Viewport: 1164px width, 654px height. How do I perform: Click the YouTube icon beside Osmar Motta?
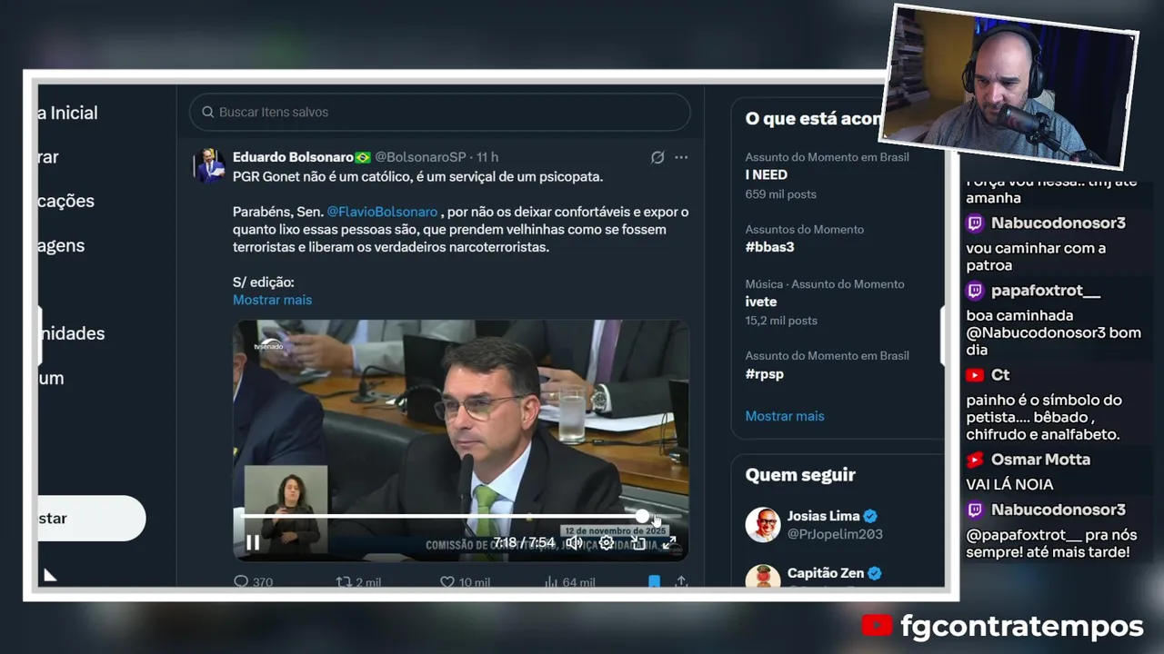pos(975,460)
